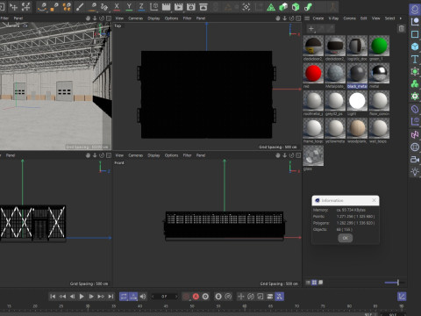Open the render clapperboard icon

(166, 6)
